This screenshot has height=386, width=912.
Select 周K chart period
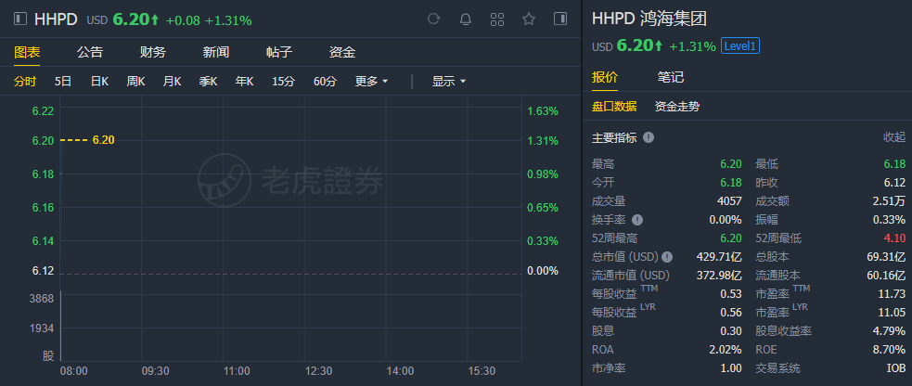click(x=135, y=82)
